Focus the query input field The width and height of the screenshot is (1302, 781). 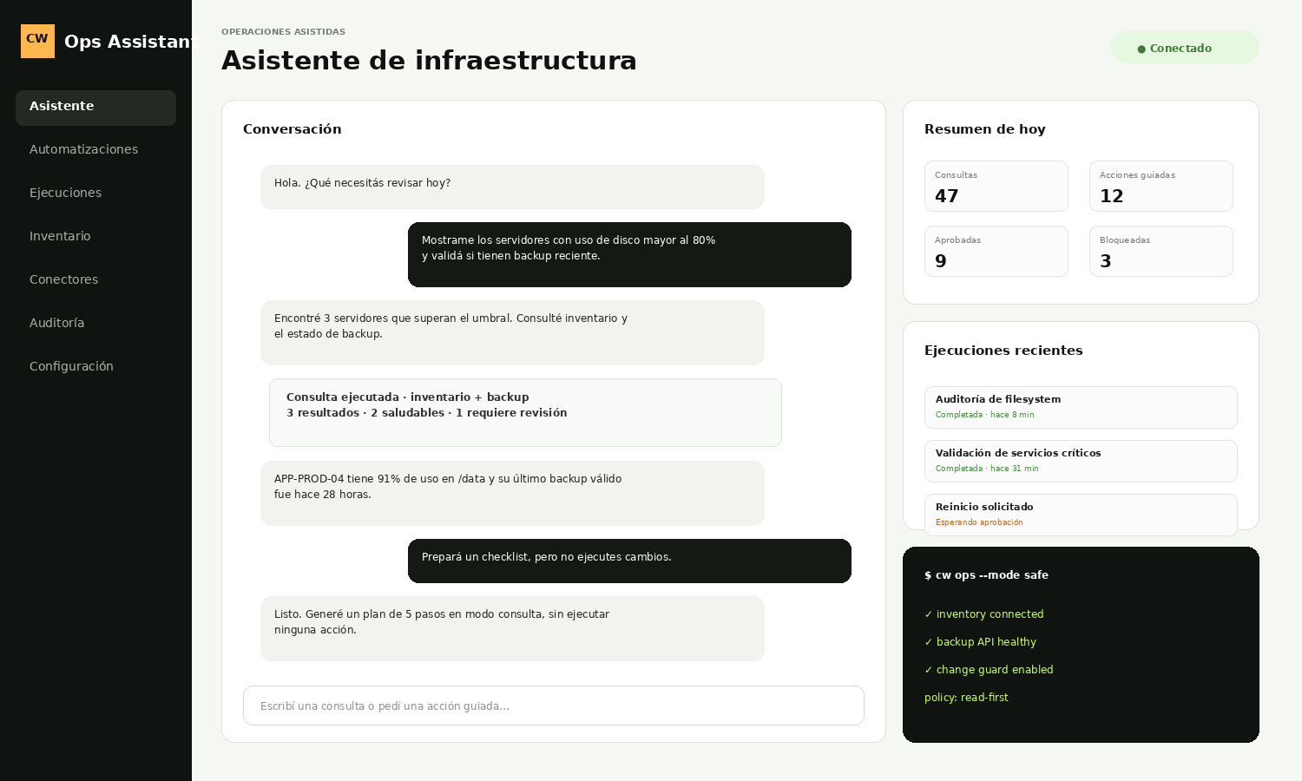tap(554, 706)
